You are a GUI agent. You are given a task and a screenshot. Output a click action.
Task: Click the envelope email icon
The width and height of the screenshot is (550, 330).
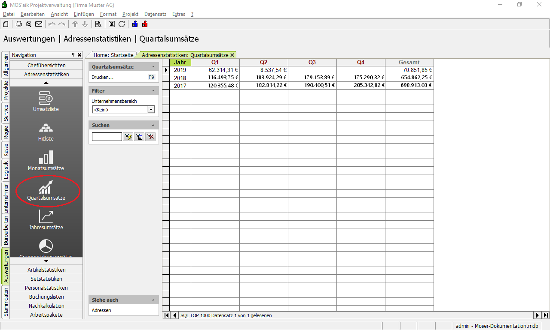[x=39, y=24]
